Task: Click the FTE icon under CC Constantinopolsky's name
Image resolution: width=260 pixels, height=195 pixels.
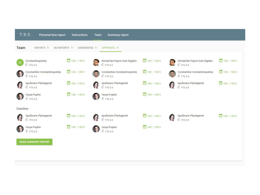Action: point(26,65)
